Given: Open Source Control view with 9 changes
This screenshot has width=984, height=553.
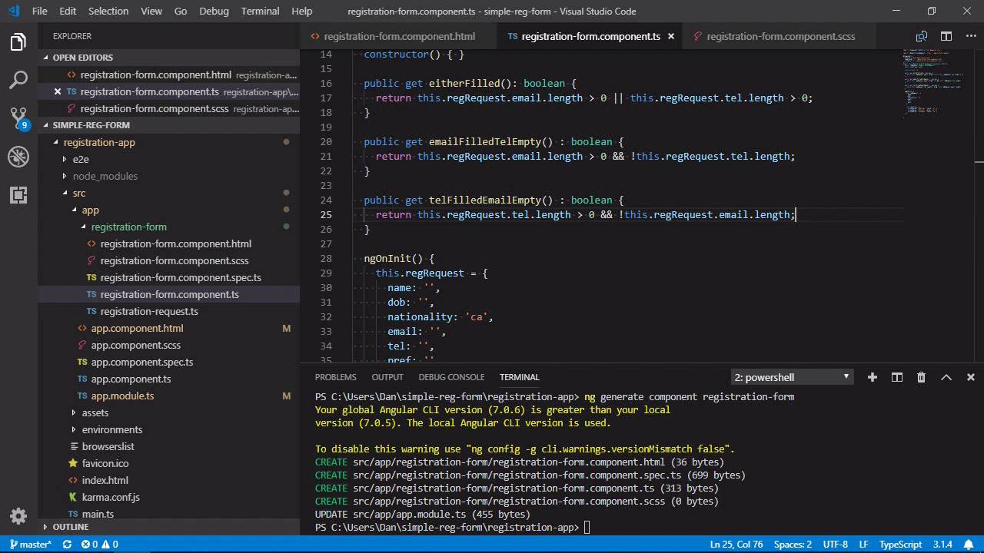Looking at the screenshot, I should point(18,118).
